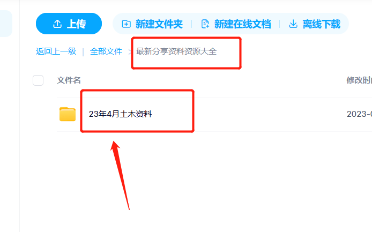Click the upload arrow icon inside 上传
This screenshot has width=372, height=232.
point(57,24)
